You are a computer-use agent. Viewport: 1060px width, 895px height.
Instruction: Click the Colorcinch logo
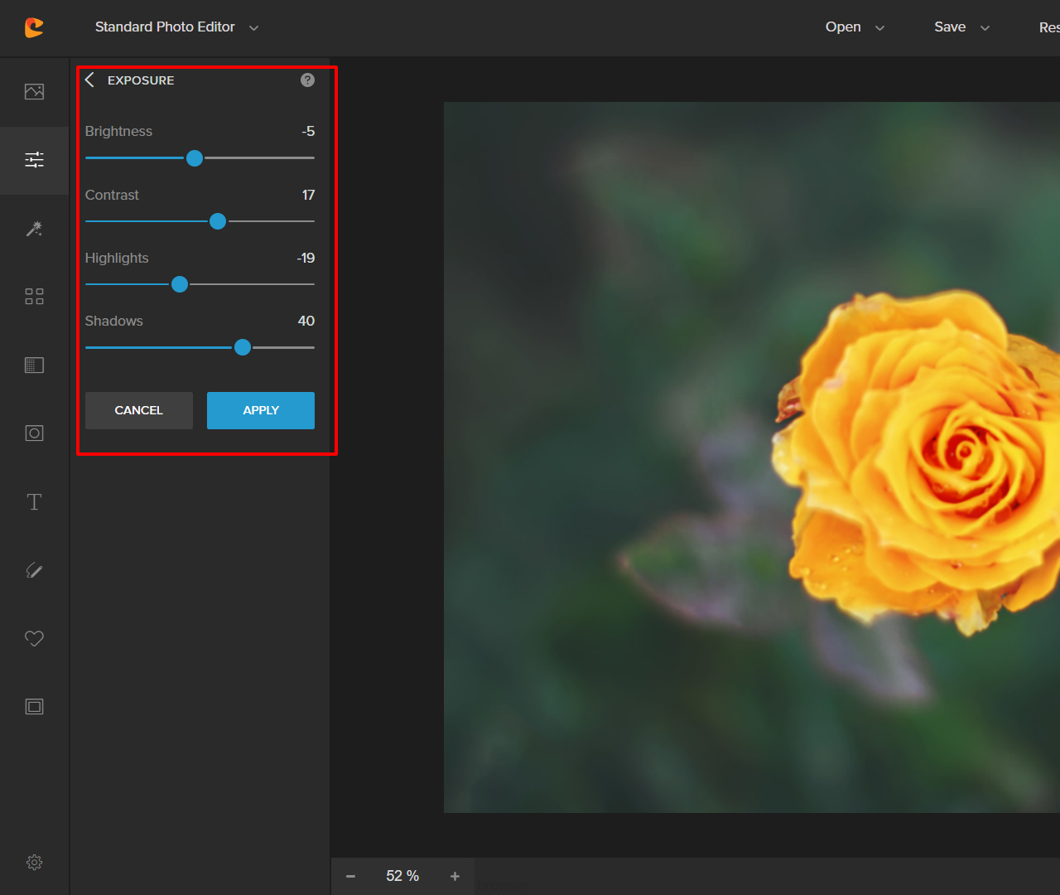click(32, 27)
